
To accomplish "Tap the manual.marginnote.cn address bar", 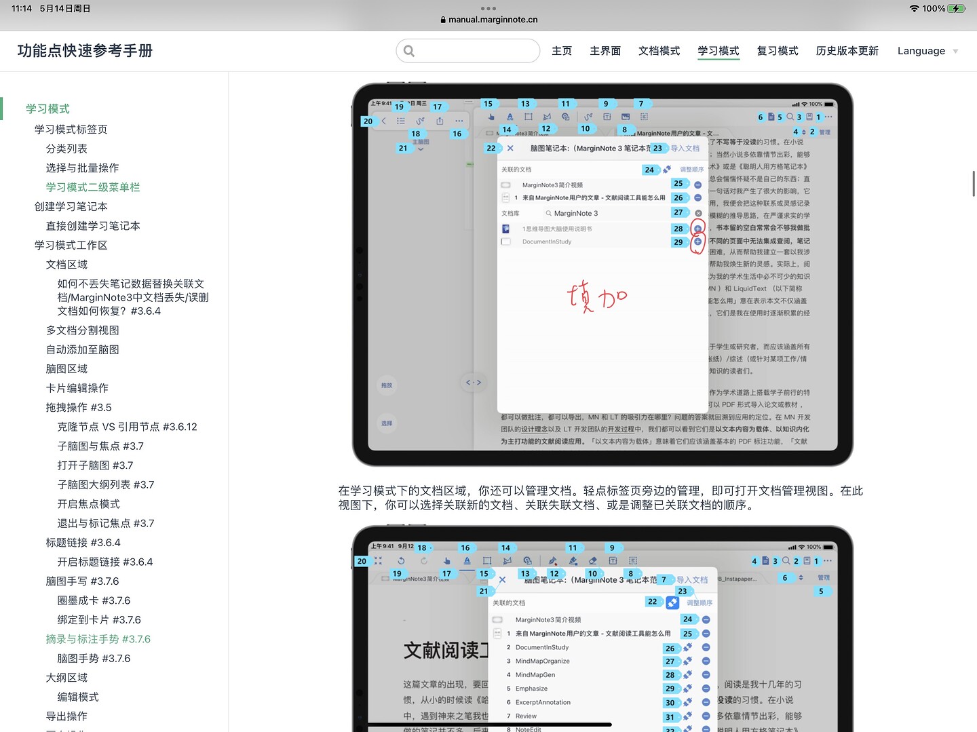I will click(488, 20).
